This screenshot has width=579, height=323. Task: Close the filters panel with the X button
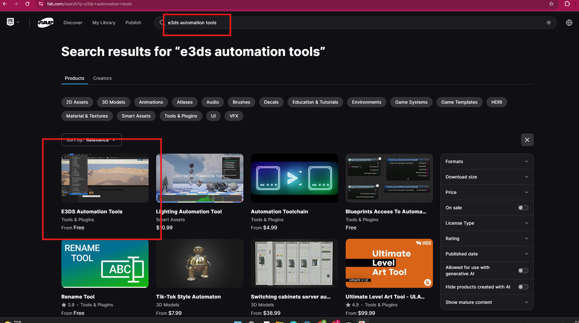(527, 140)
